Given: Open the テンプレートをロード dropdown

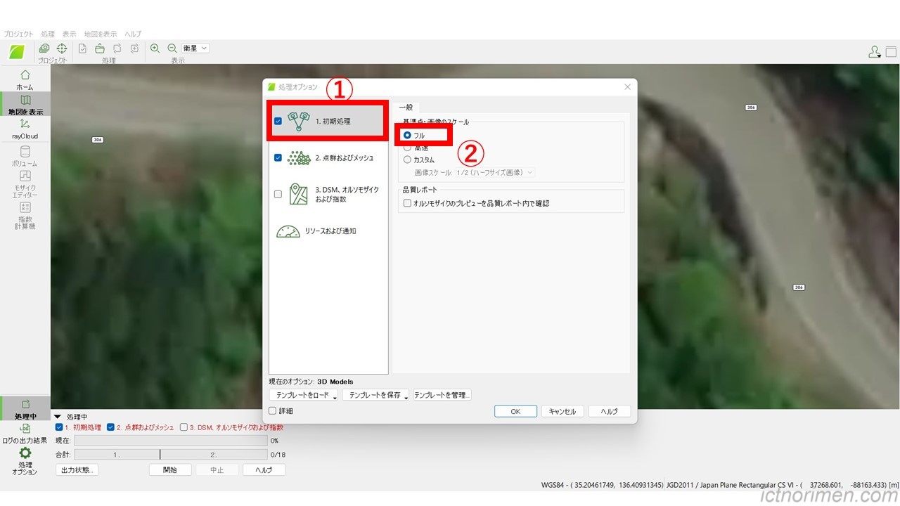Looking at the screenshot, I should pos(302,394).
